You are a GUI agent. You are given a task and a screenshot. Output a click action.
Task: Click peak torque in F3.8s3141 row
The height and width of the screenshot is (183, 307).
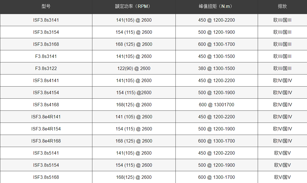coord(217,57)
